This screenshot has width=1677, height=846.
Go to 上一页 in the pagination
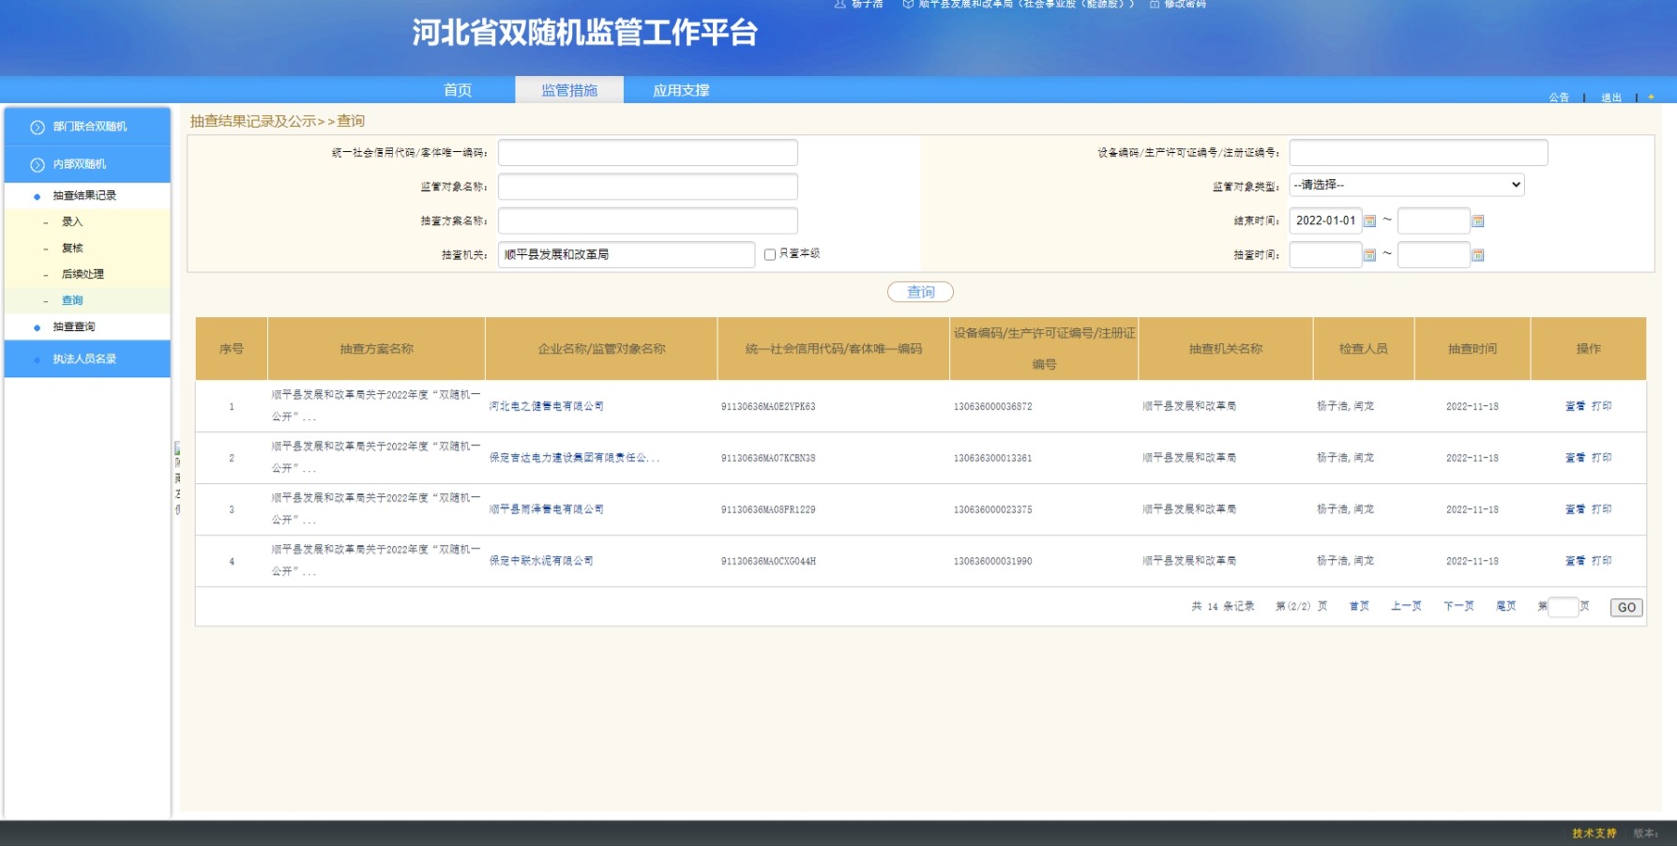coord(1406,606)
